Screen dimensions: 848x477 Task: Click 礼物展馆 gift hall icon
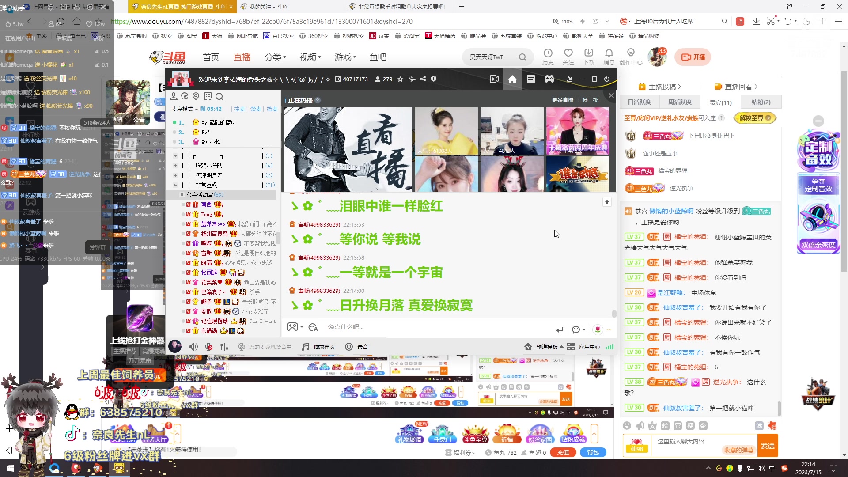click(x=410, y=433)
